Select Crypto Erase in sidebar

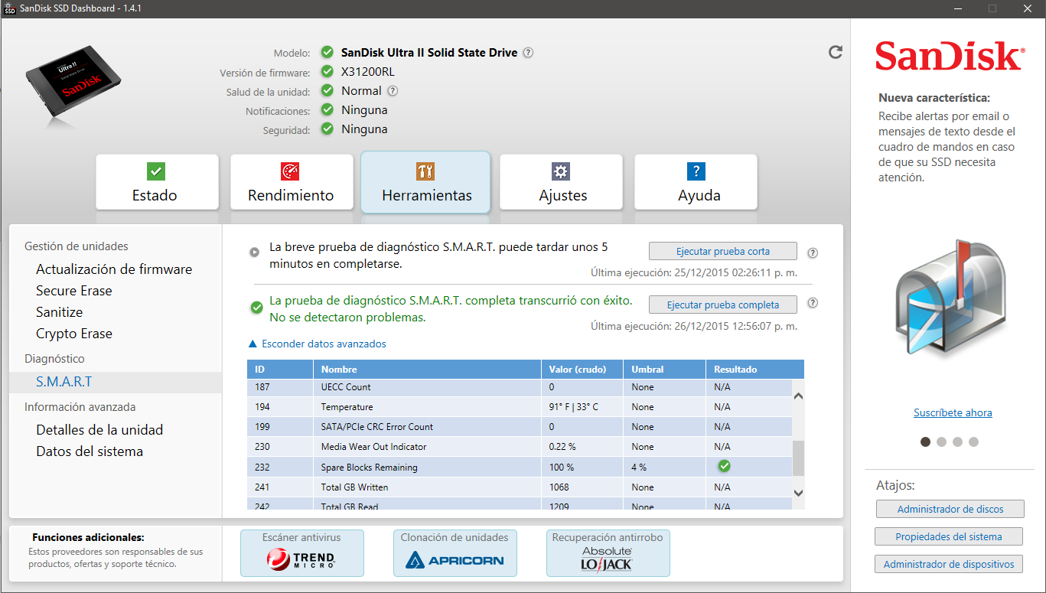tap(74, 334)
